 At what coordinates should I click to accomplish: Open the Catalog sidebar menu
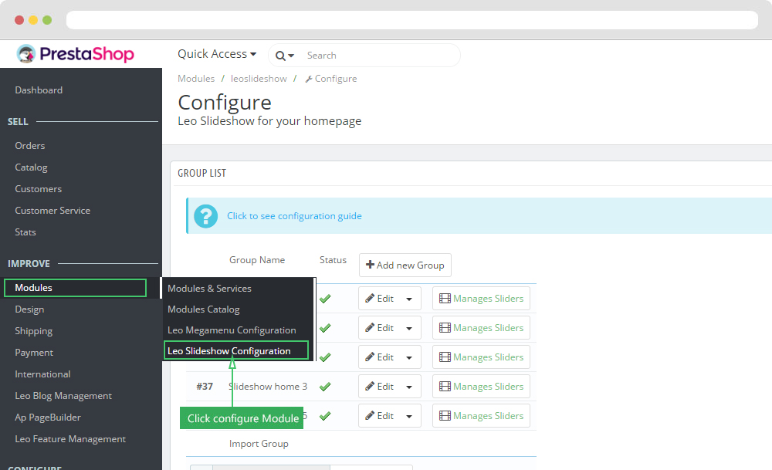pyautogui.click(x=31, y=167)
